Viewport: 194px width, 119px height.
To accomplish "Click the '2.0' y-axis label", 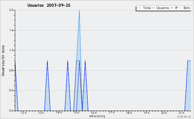I will tap(11, 10).
